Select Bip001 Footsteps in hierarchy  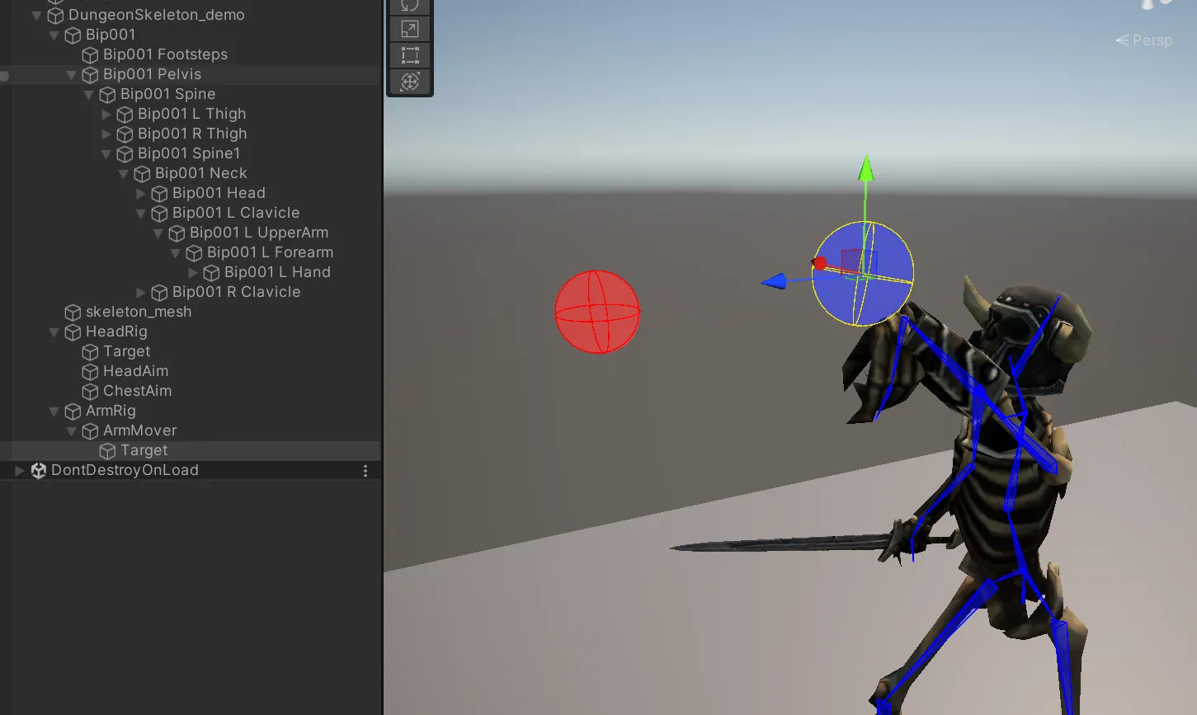point(165,54)
